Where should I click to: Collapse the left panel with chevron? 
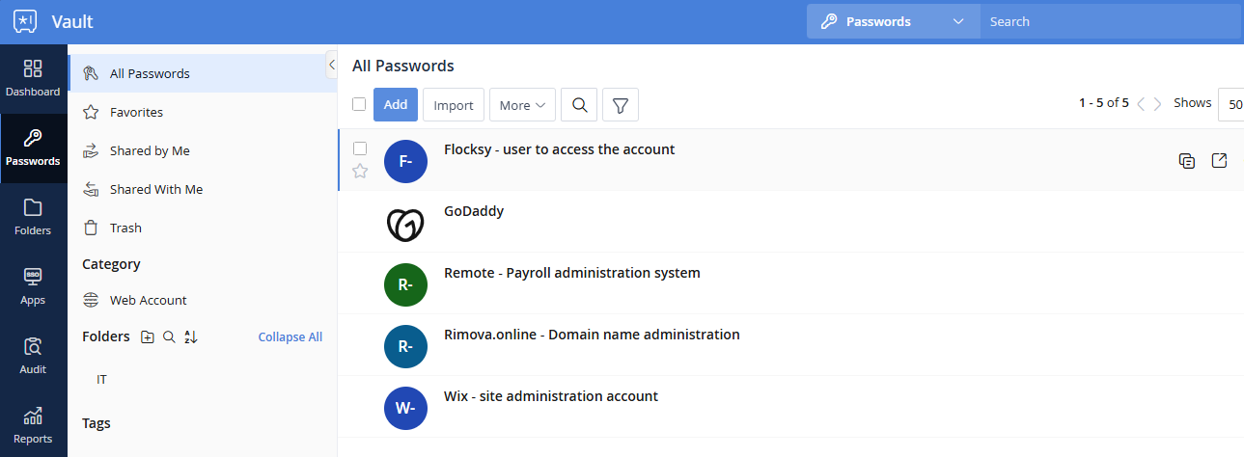click(x=331, y=65)
